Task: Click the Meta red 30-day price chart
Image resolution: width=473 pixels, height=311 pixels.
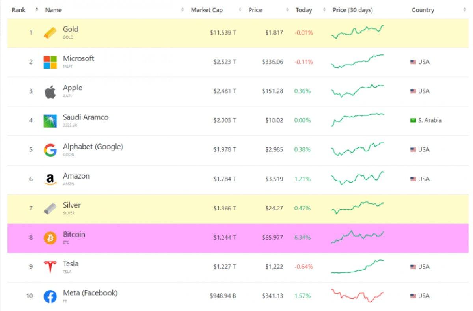Action: (x=357, y=296)
